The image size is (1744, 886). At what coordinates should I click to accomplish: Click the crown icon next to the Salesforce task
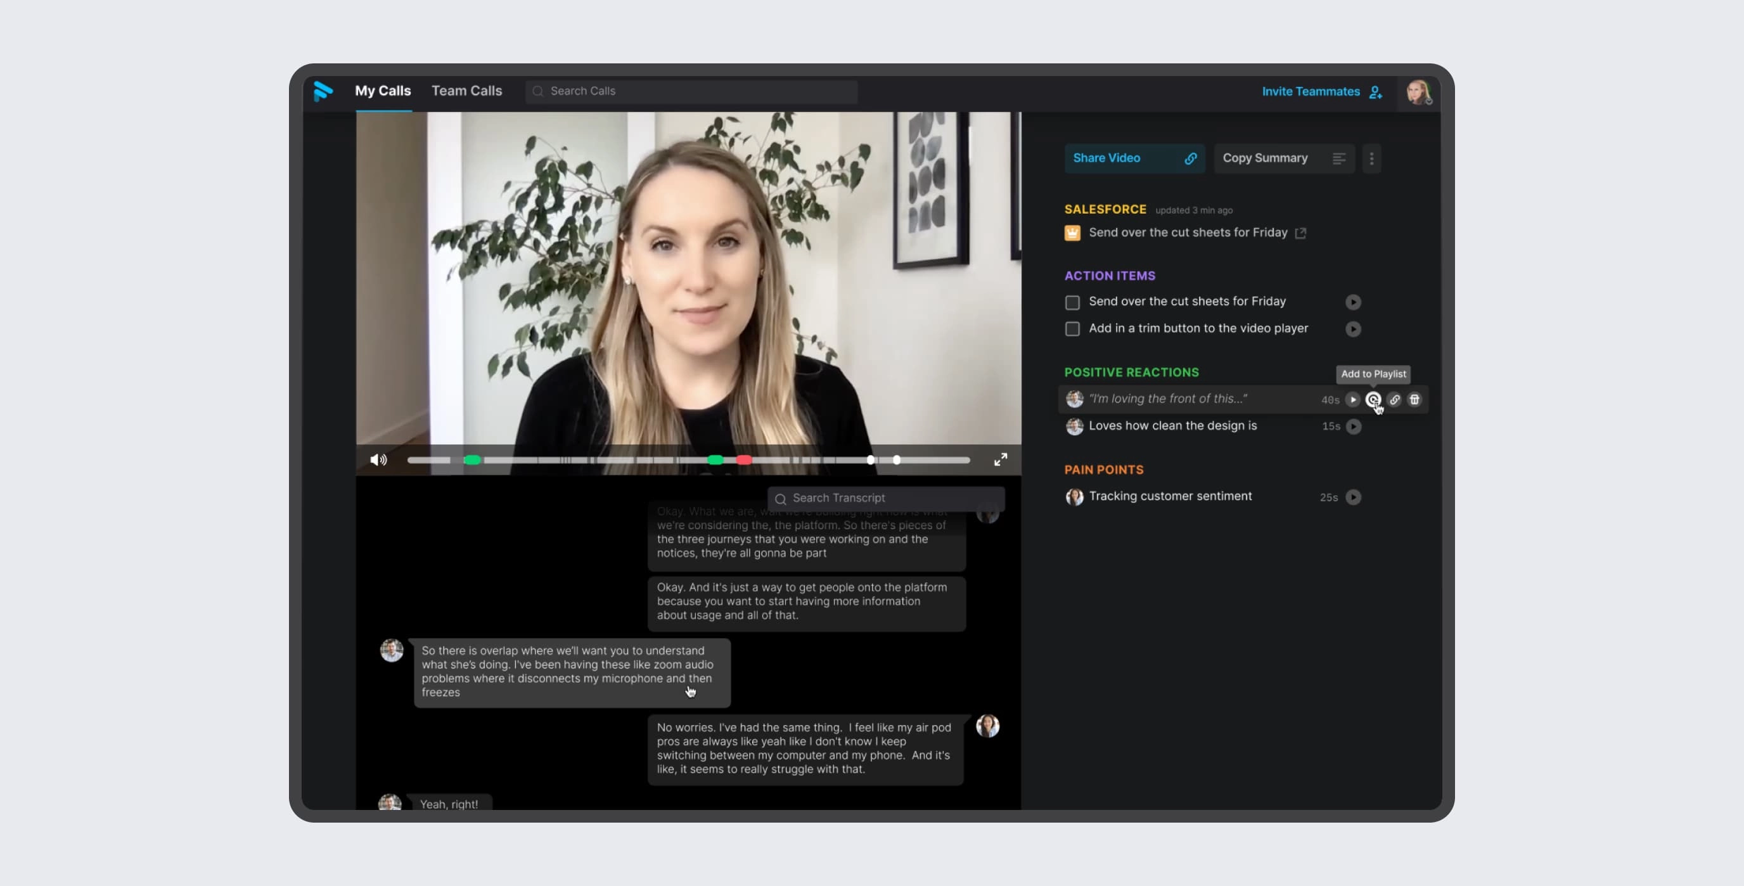pyautogui.click(x=1073, y=232)
